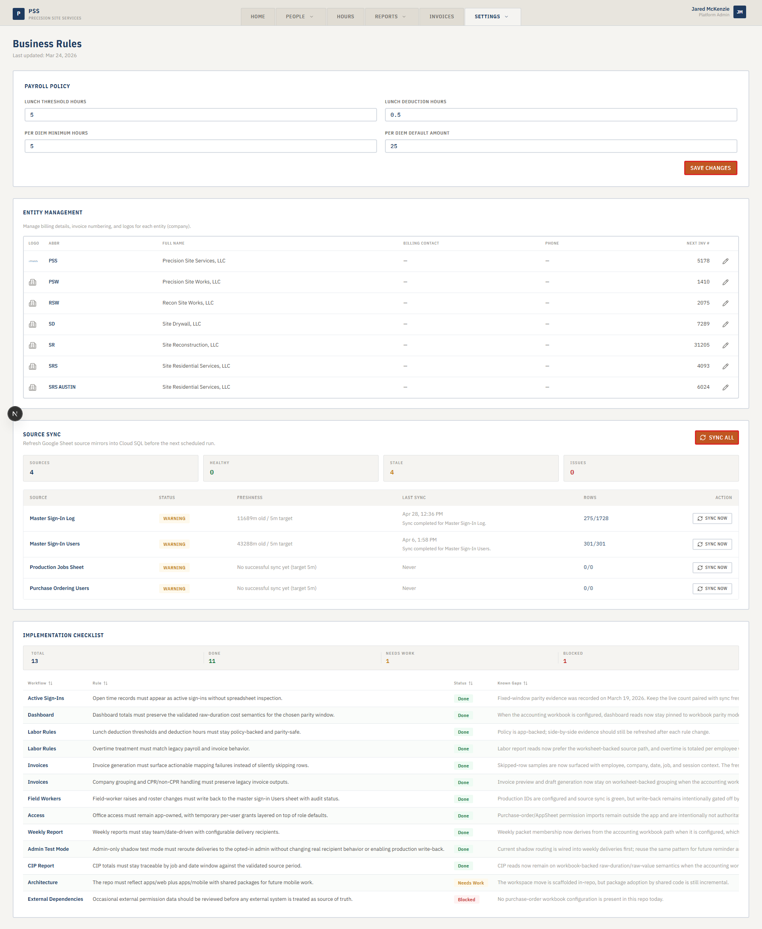This screenshot has width=762, height=929.
Task: Click the Lunch Threshold Hours field
Action: coord(200,115)
